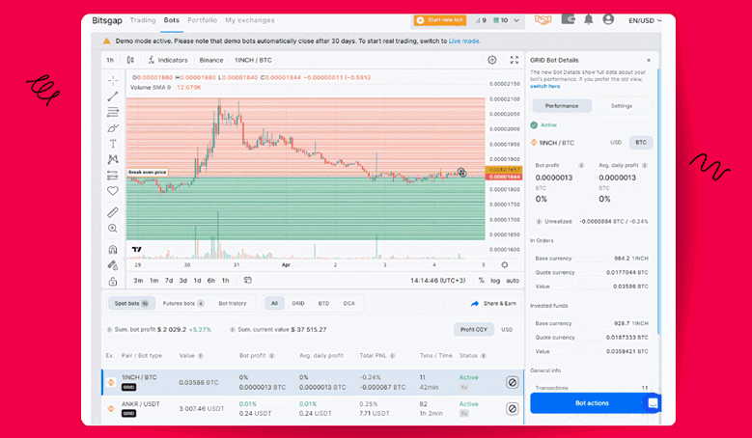Show the Spot bots list
Image resolution: width=752 pixels, height=438 pixels.
click(131, 303)
